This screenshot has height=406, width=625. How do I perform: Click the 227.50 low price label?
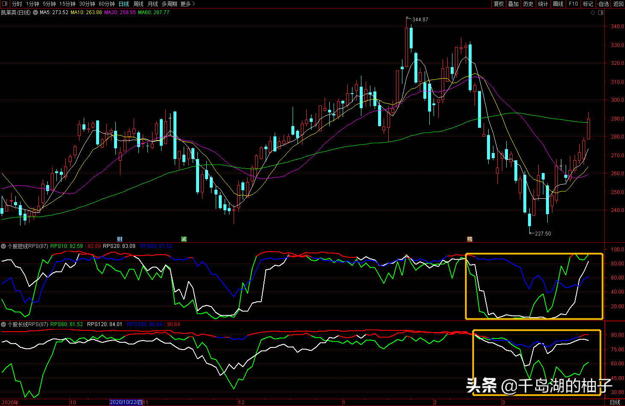pyautogui.click(x=543, y=234)
